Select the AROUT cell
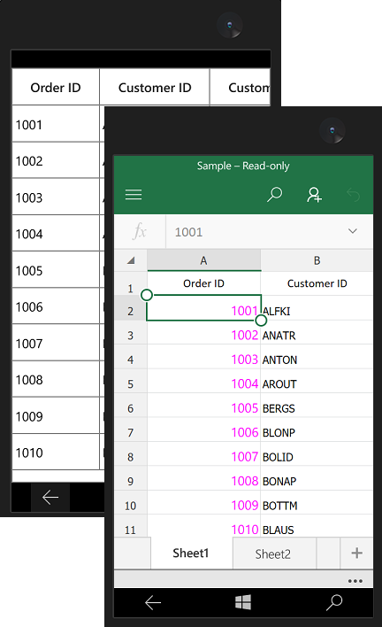Screen dimensions: 382x627 (x=317, y=382)
